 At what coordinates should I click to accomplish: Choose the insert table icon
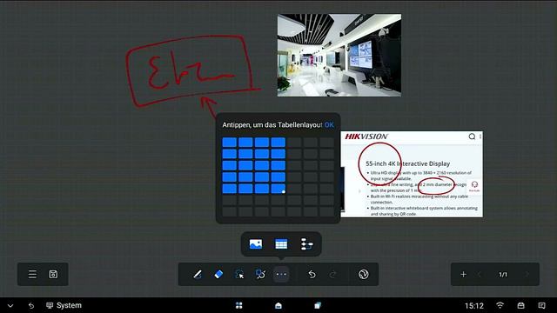(281, 244)
